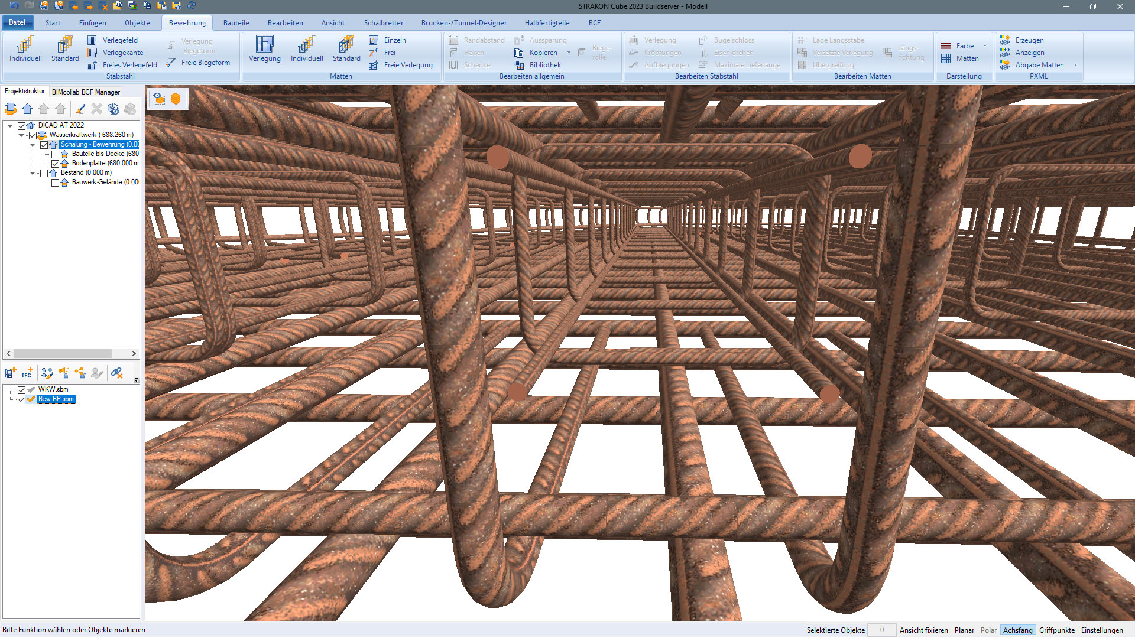Switch to the Bauteile ribbon tab

[236, 23]
